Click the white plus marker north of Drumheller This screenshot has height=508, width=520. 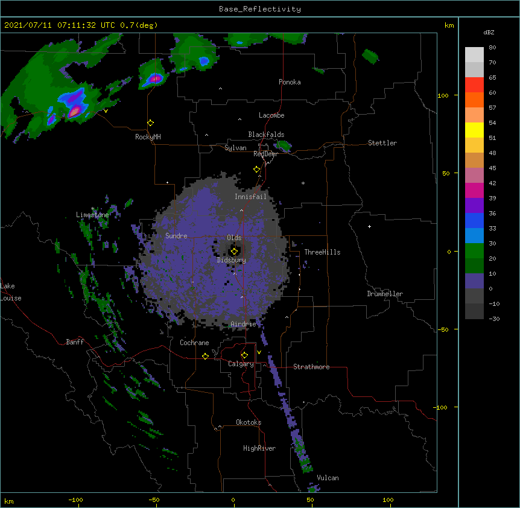(x=369, y=226)
